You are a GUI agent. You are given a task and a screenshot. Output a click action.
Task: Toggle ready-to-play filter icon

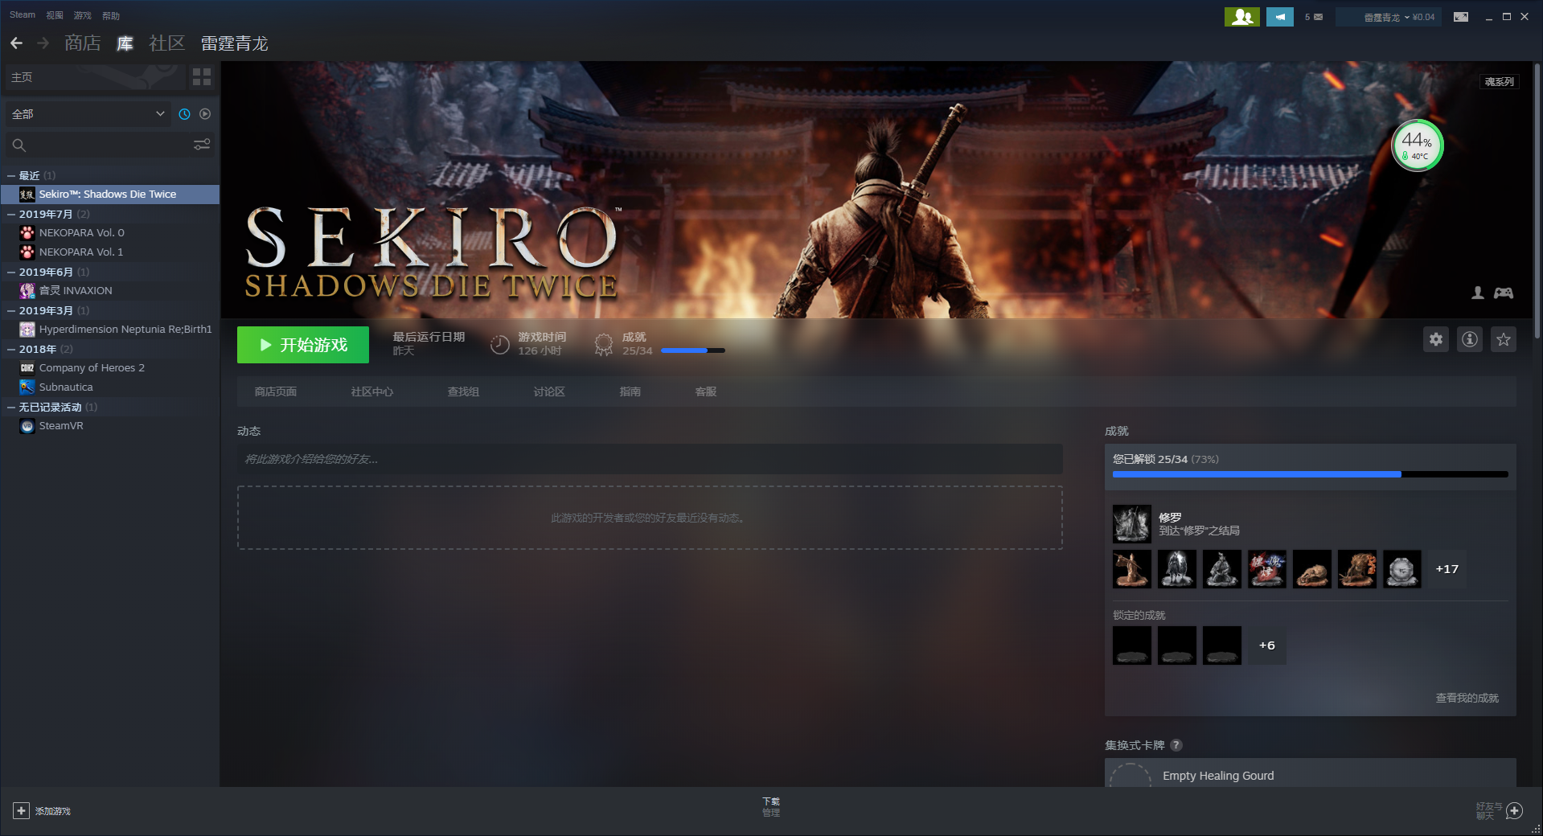pyautogui.click(x=205, y=114)
